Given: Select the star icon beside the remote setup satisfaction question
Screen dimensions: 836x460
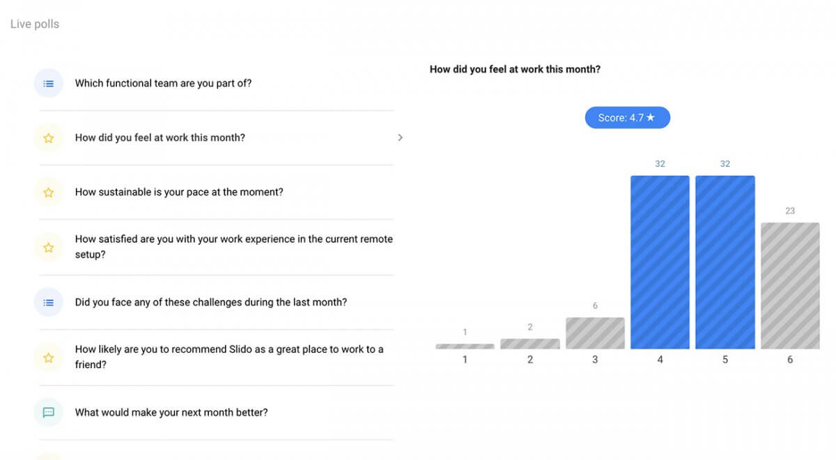Looking at the screenshot, I should [x=48, y=247].
